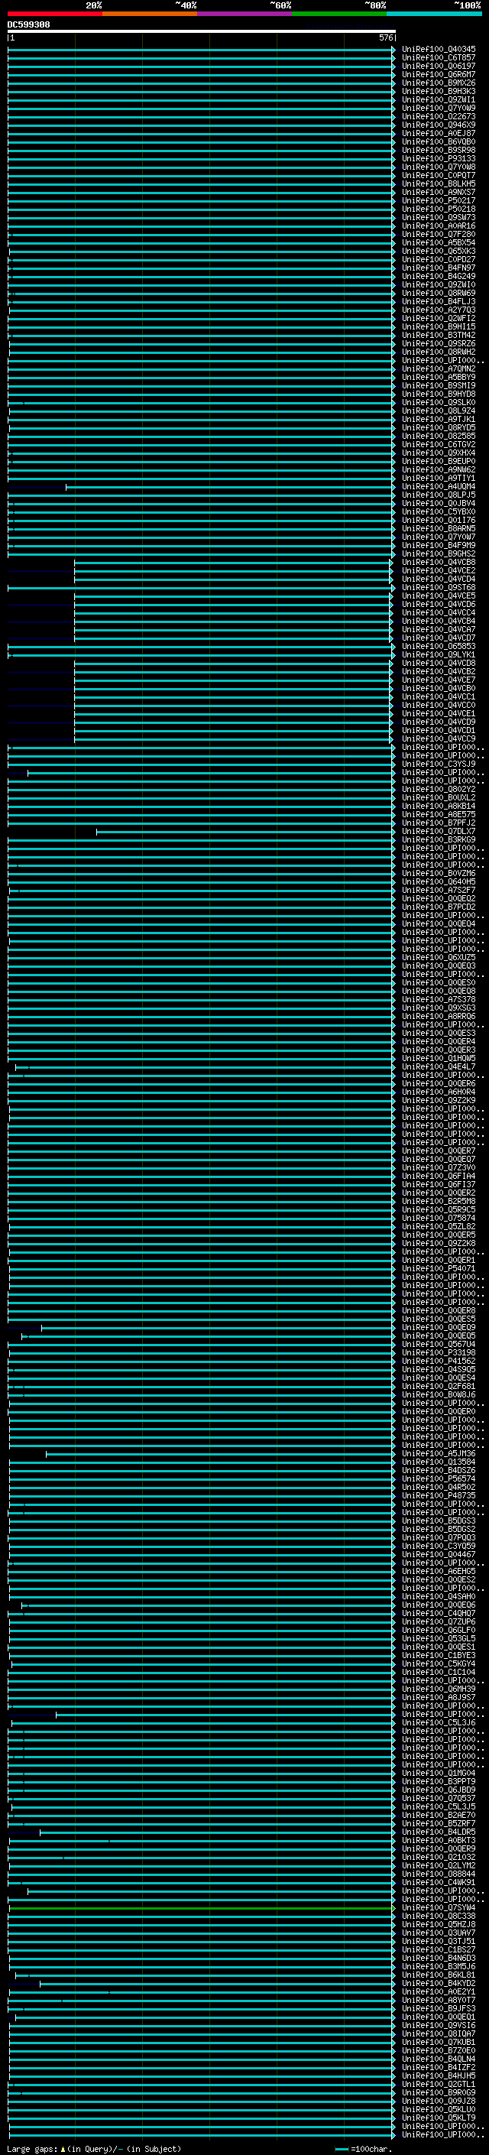Select hit label UniRef100_Q3TJ51

[x=439, y=1941]
